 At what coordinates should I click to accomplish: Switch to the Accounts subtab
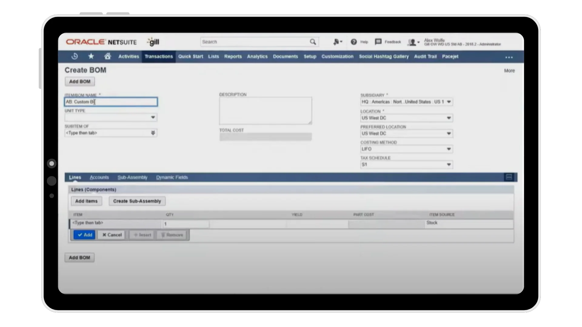click(99, 177)
